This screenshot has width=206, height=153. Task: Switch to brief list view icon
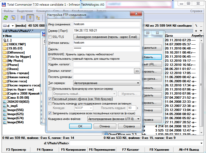(x=23, y=18)
